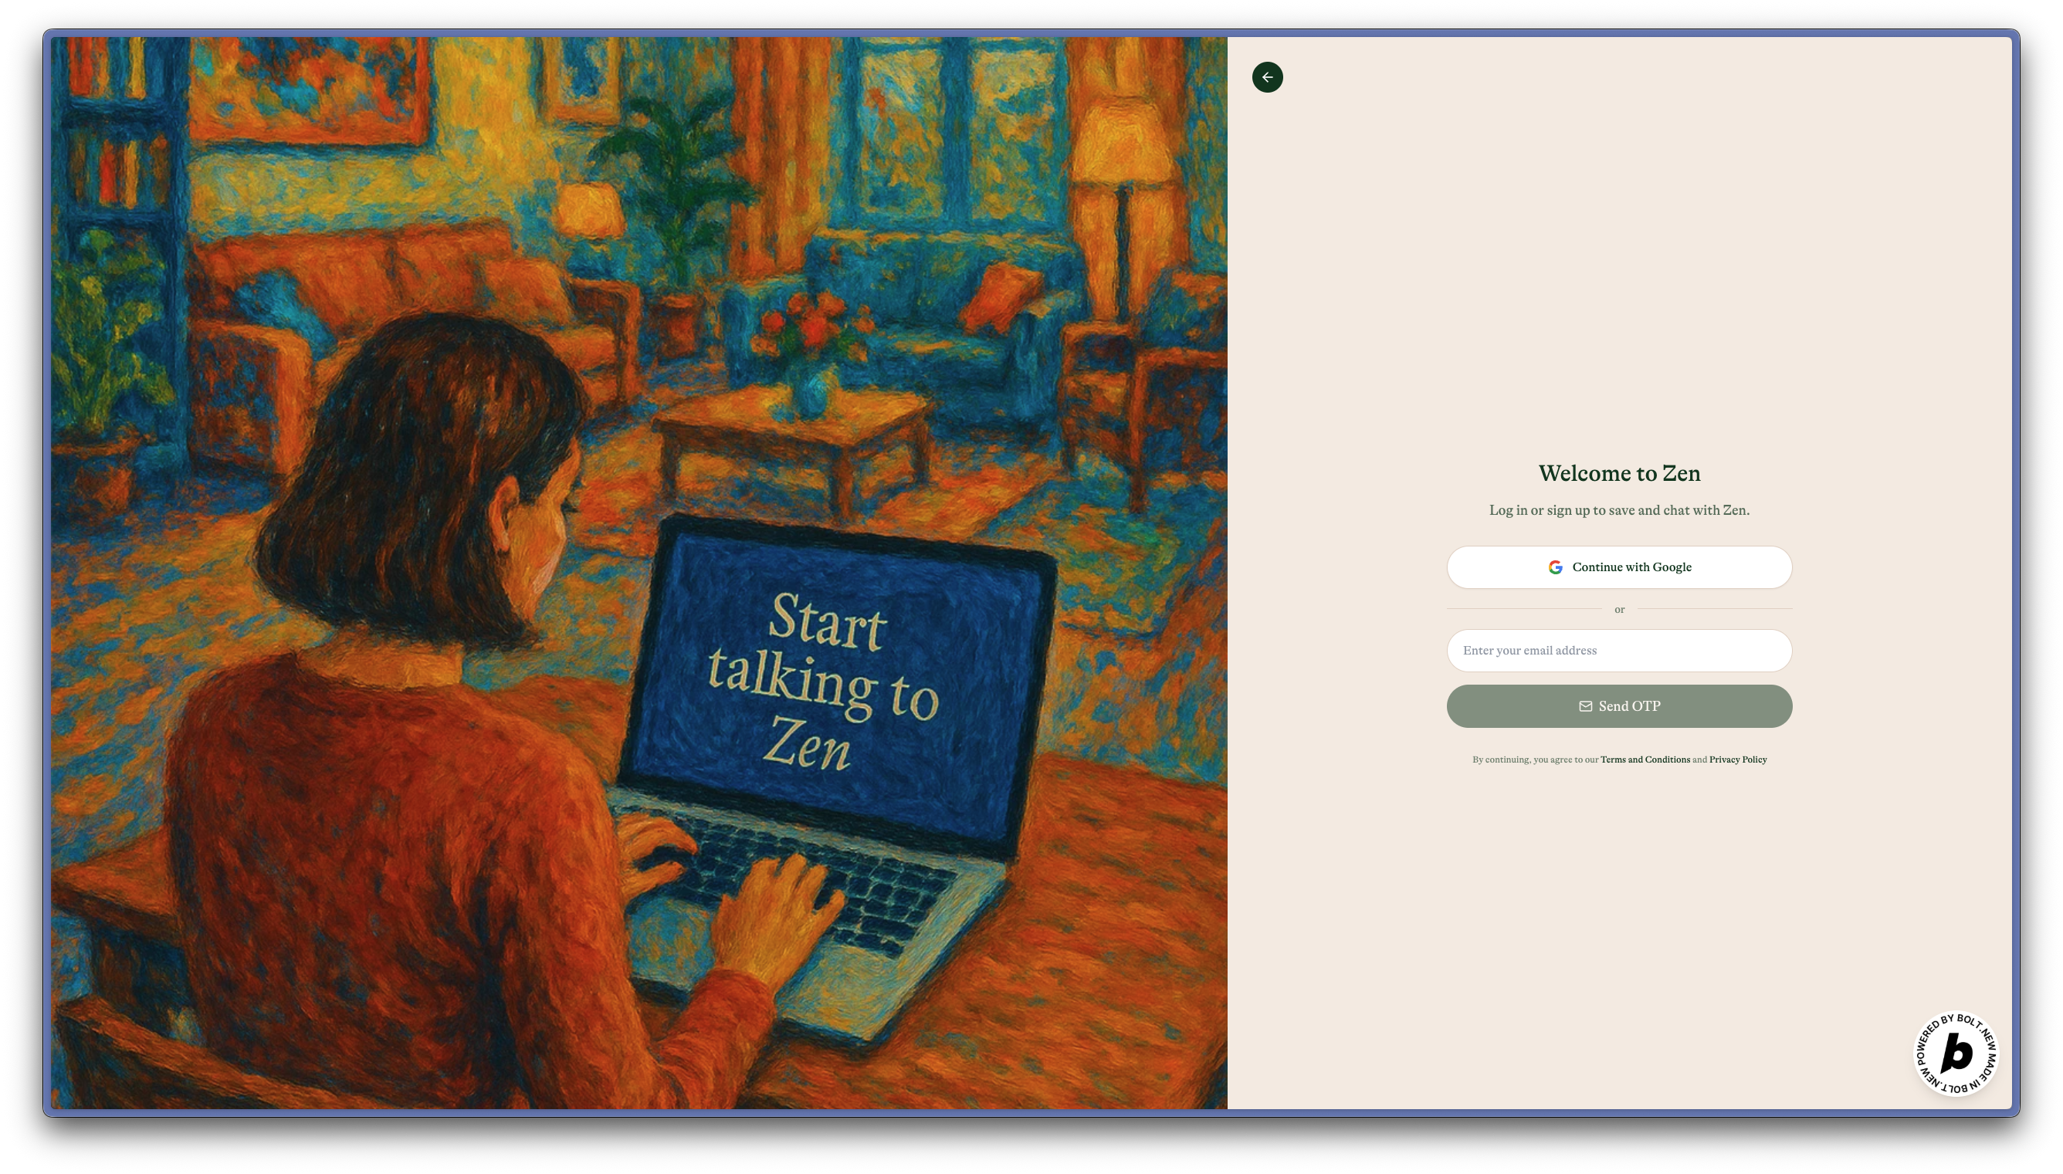Click the 'or' divider text
Screen dimensions: 2063x1174
(x=1618, y=610)
